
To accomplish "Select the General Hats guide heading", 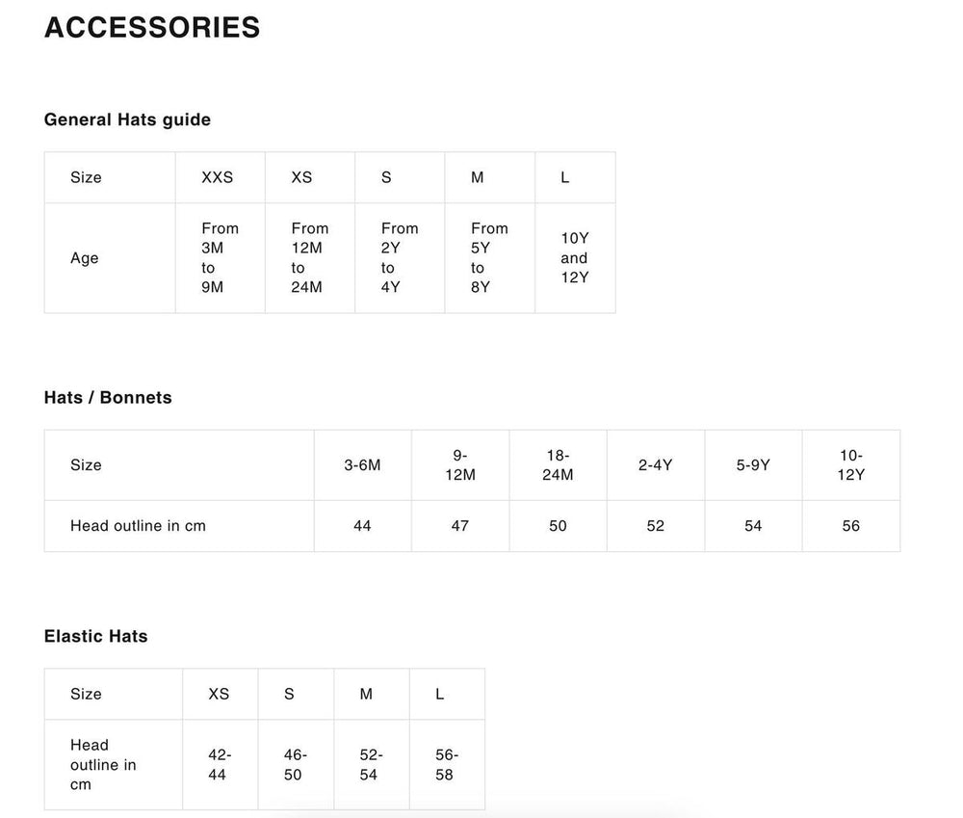I will 127,119.
